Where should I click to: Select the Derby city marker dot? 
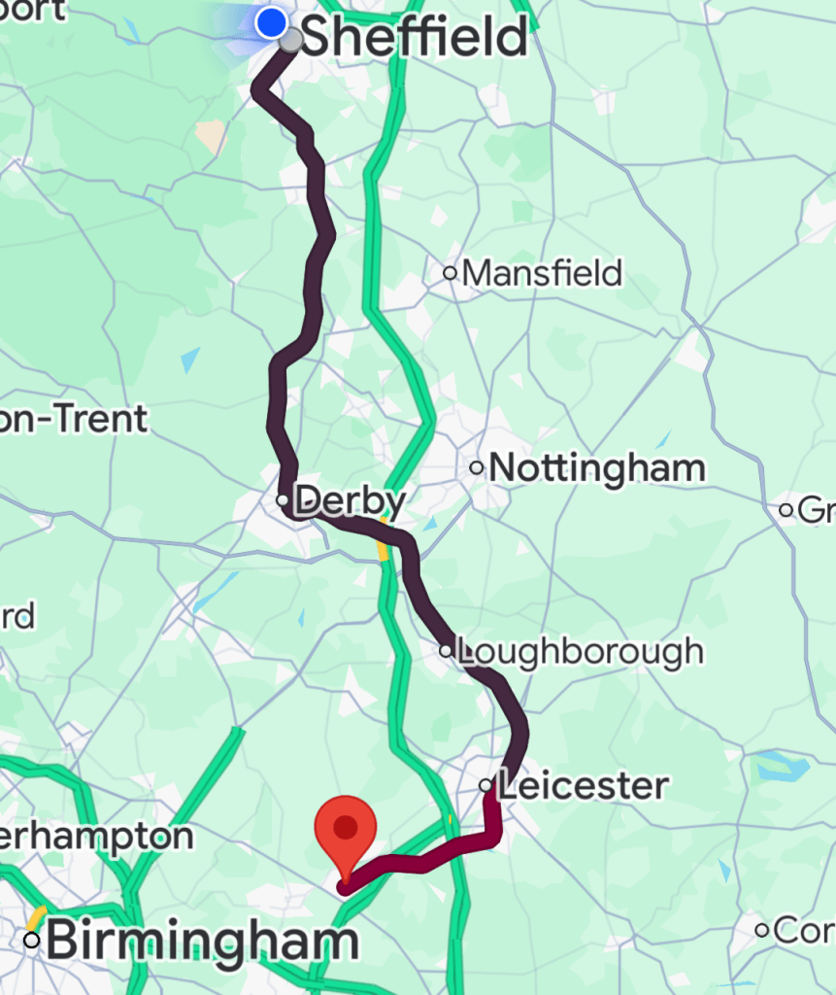283,500
